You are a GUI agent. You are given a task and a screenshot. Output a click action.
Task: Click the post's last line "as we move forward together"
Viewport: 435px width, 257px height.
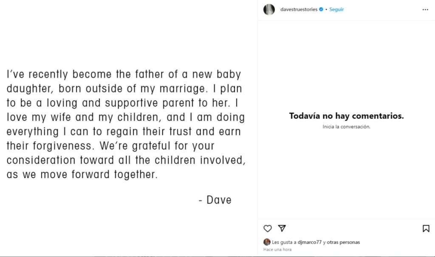pos(82,175)
